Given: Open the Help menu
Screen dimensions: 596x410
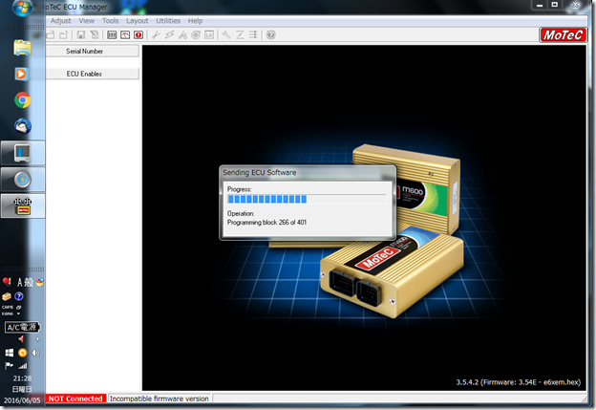Looking at the screenshot, I should tap(195, 21).
